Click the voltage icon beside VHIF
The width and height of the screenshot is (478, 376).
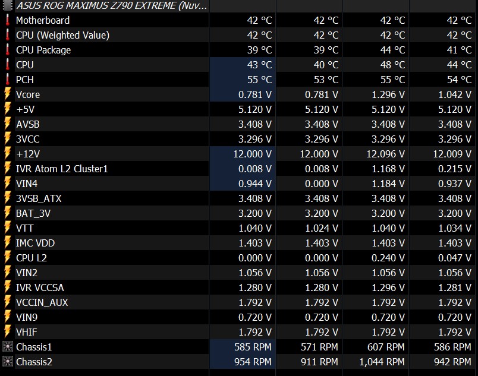point(8,332)
